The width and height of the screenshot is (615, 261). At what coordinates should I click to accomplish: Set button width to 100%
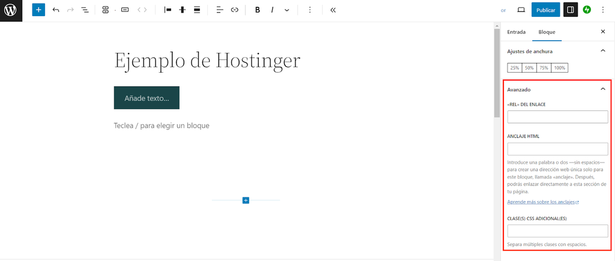[560, 68]
